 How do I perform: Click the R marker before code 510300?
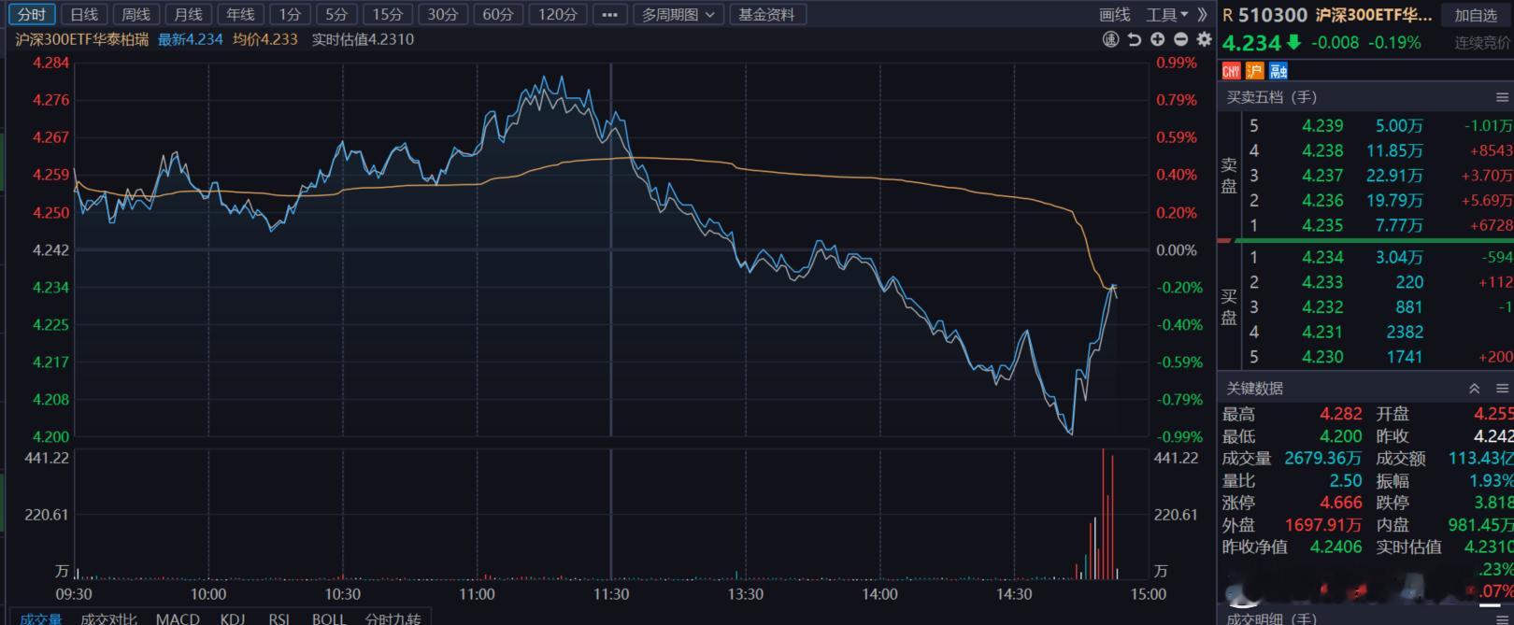pyautogui.click(x=1228, y=15)
